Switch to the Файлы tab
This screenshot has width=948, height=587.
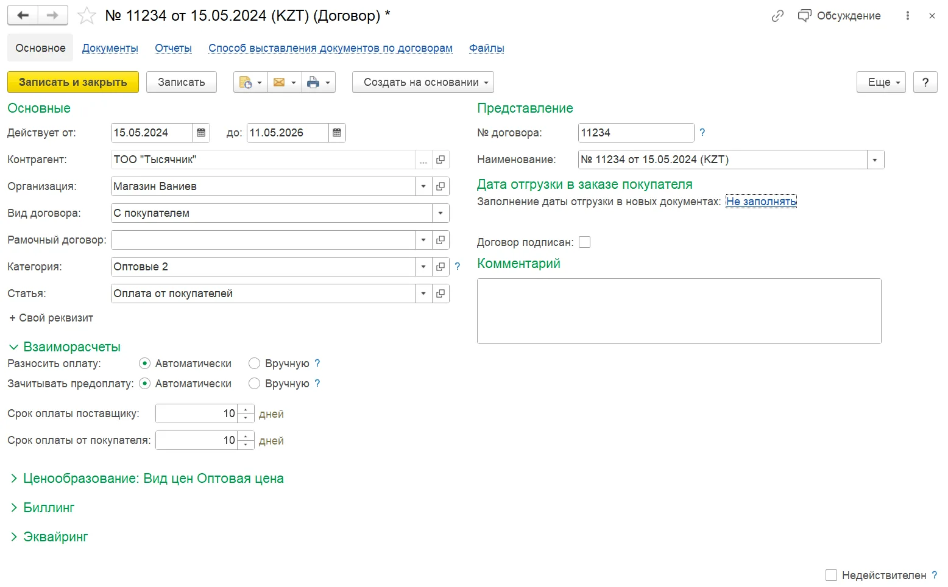coord(486,48)
